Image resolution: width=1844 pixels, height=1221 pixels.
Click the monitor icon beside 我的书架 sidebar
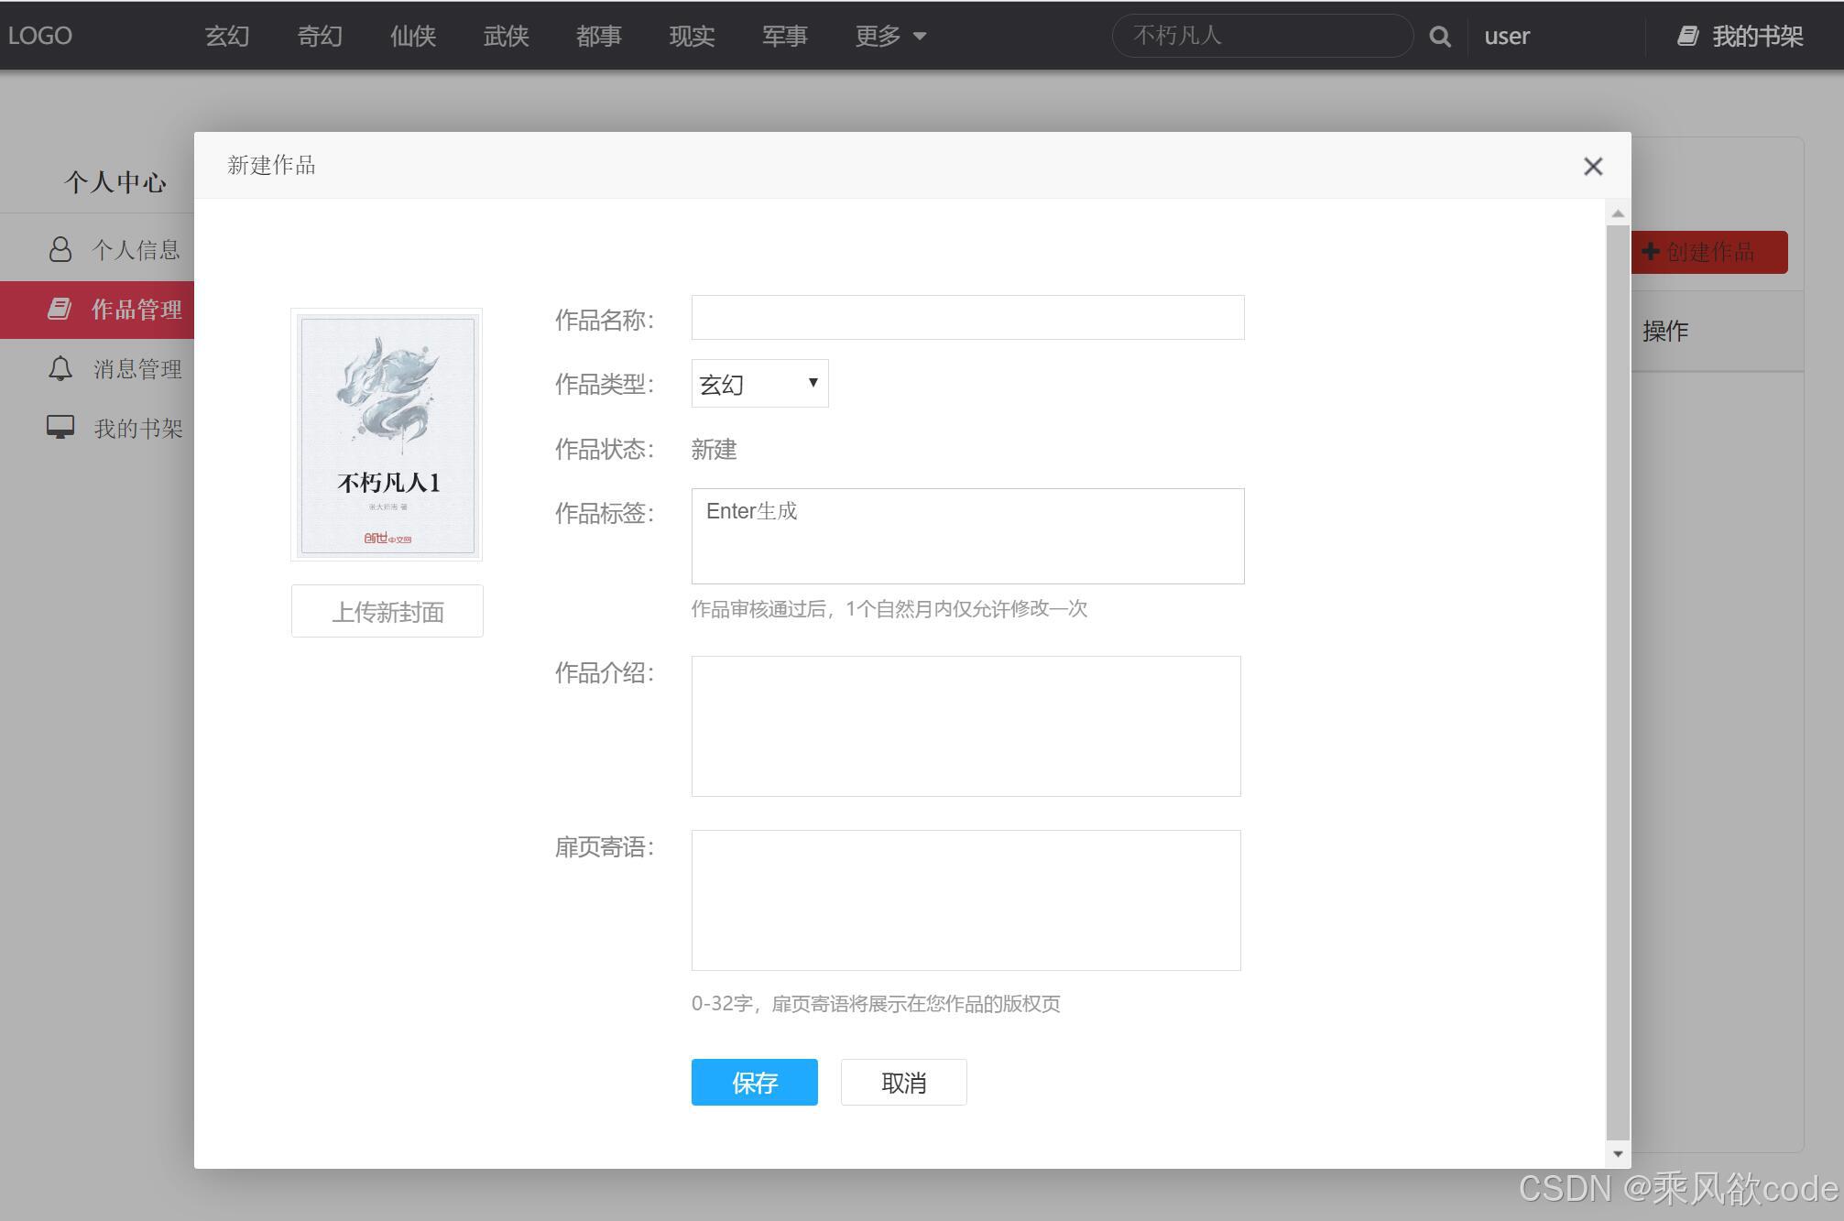pyautogui.click(x=60, y=426)
